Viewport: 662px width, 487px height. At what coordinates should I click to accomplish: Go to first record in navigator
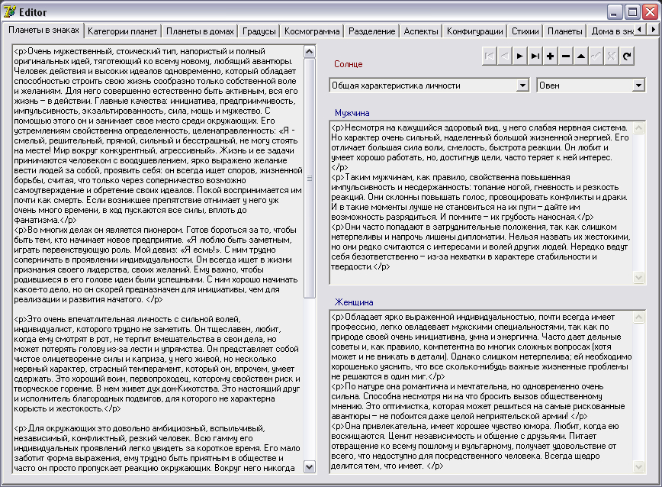[x=490, y=56]
